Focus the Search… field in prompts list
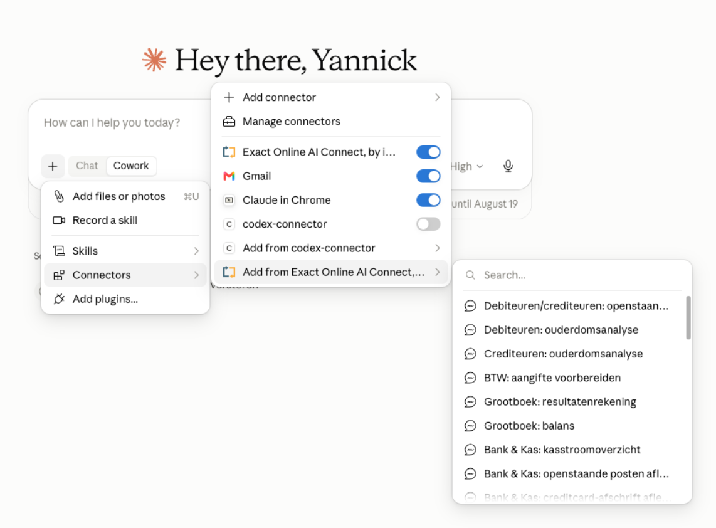This screenshot has width=716, height=528. tap(572, 275)
